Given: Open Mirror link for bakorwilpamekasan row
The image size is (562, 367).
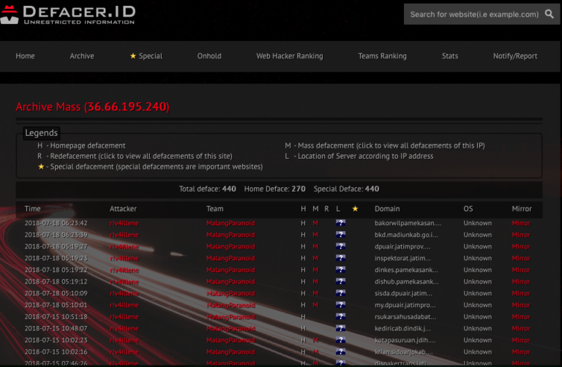Looking at the screenshot, I should coord(521,223).
